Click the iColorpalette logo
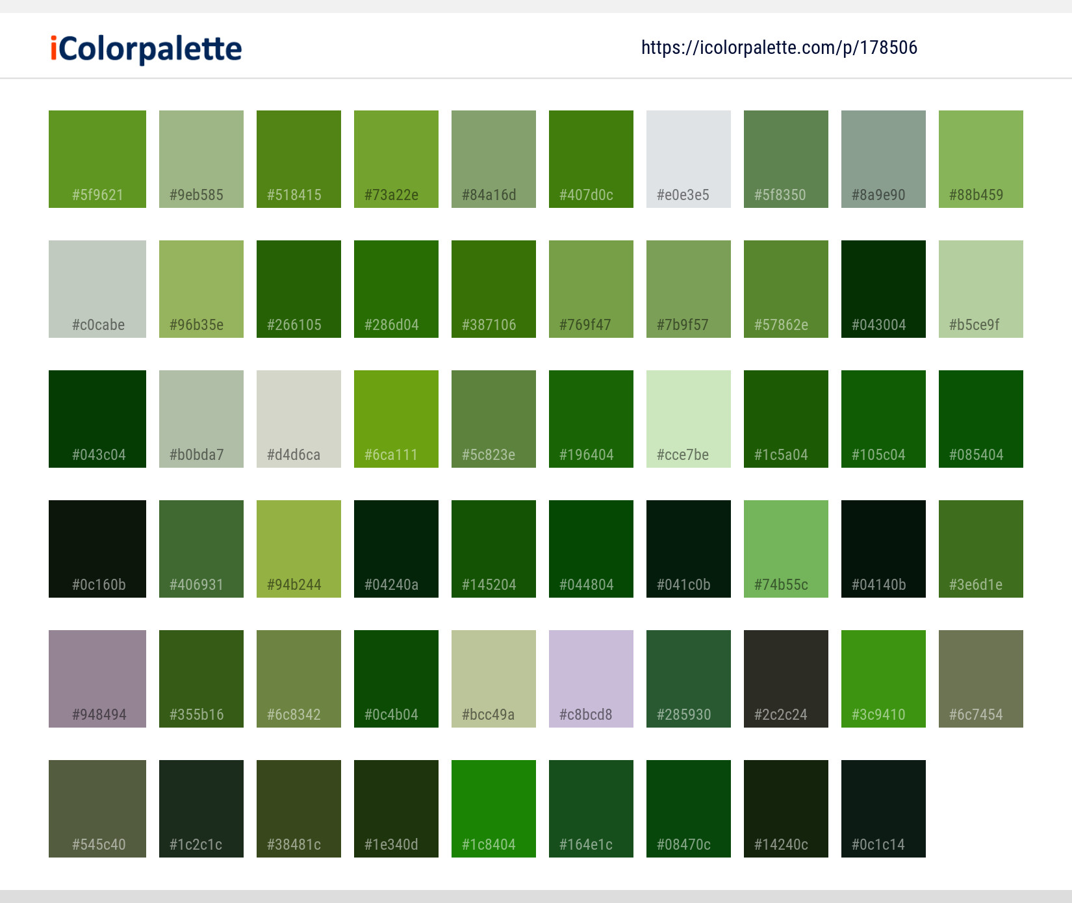The width and height of the screenshot is (1072, 903). pos(146,49)
